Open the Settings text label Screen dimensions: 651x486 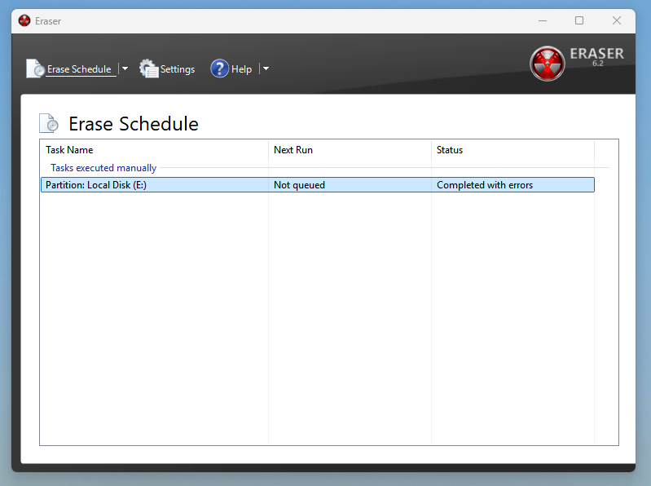(x=178, y=69)
